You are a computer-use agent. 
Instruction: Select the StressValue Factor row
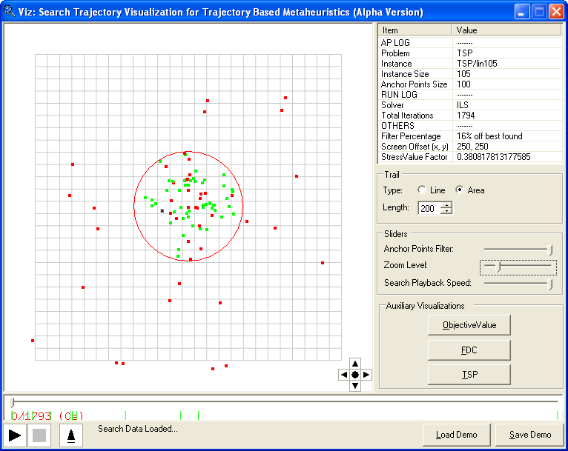470,157
